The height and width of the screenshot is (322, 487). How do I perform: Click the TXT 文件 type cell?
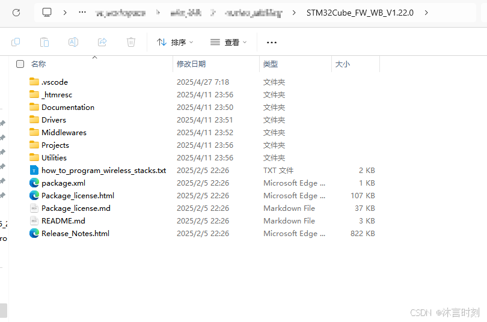[278, 170]
